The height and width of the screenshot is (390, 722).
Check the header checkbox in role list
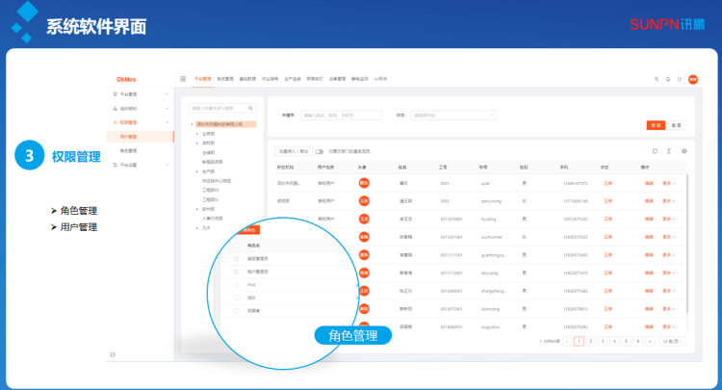tap(237, 246)
